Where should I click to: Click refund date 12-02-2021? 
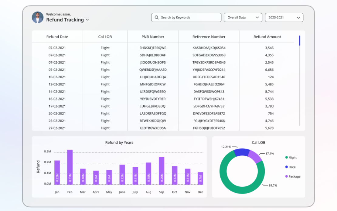[x=57, y=84]
